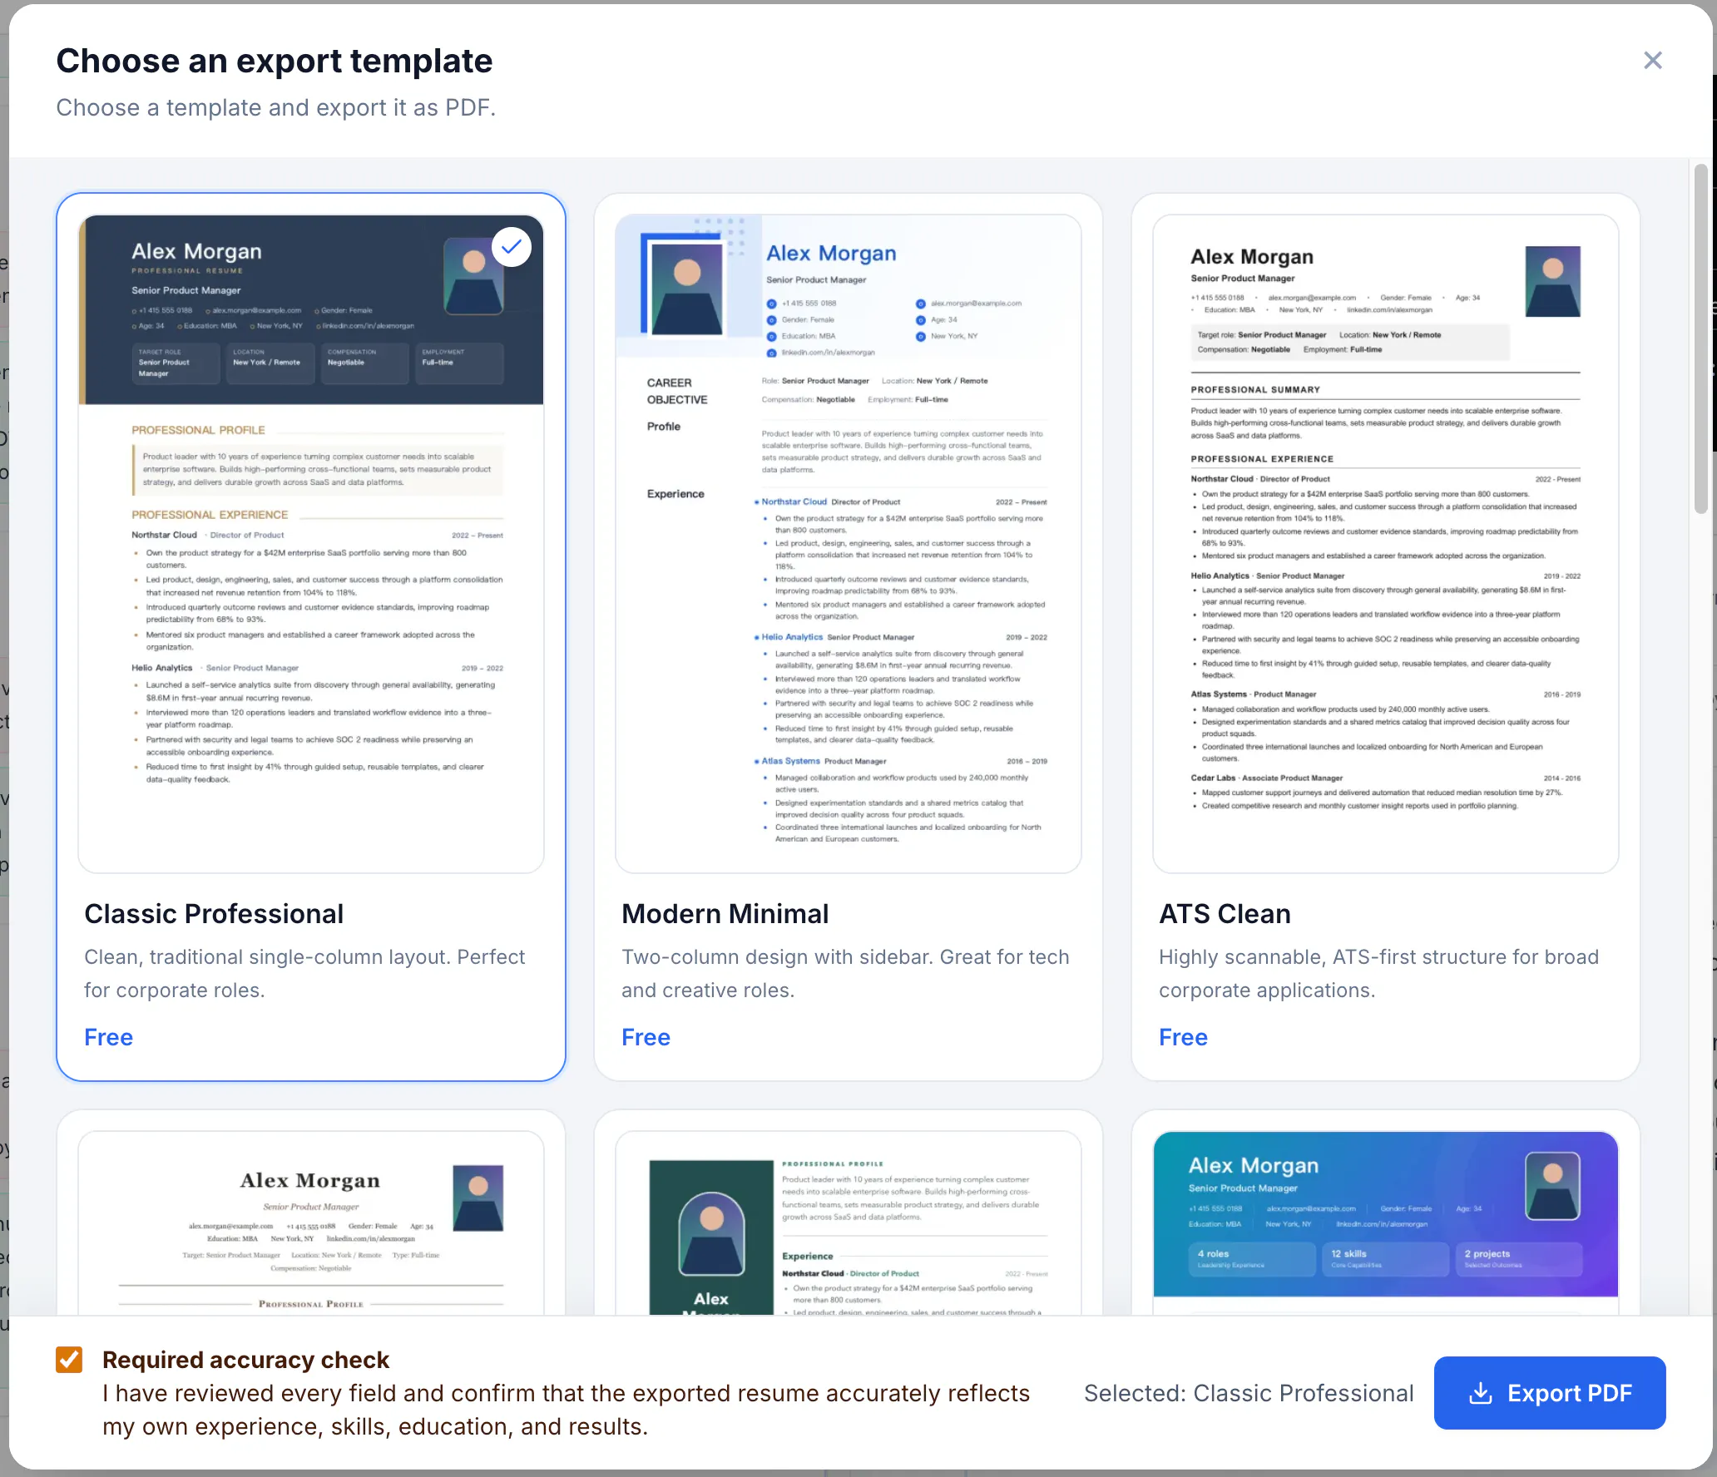Click the "Two-column design with sidebar" description

pyautogui.click(x=845, y=974)
